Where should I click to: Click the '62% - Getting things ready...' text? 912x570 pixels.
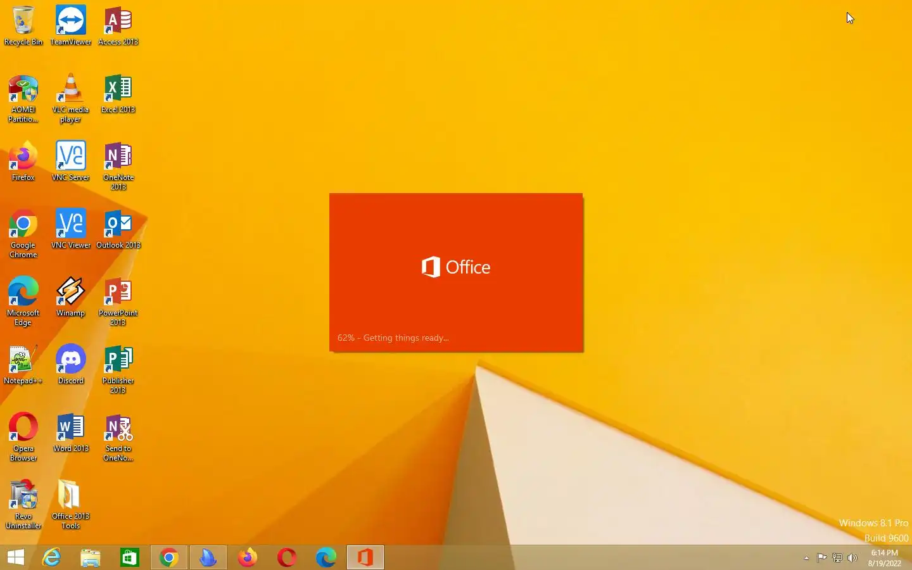393,338
